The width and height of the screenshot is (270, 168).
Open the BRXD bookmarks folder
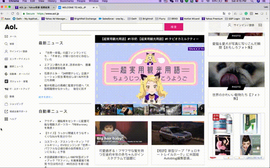tap(172, 19)
